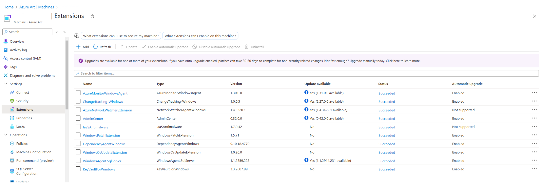Click the 'Search to filter items' field
The image size is (541, 188).
(306, 73)
